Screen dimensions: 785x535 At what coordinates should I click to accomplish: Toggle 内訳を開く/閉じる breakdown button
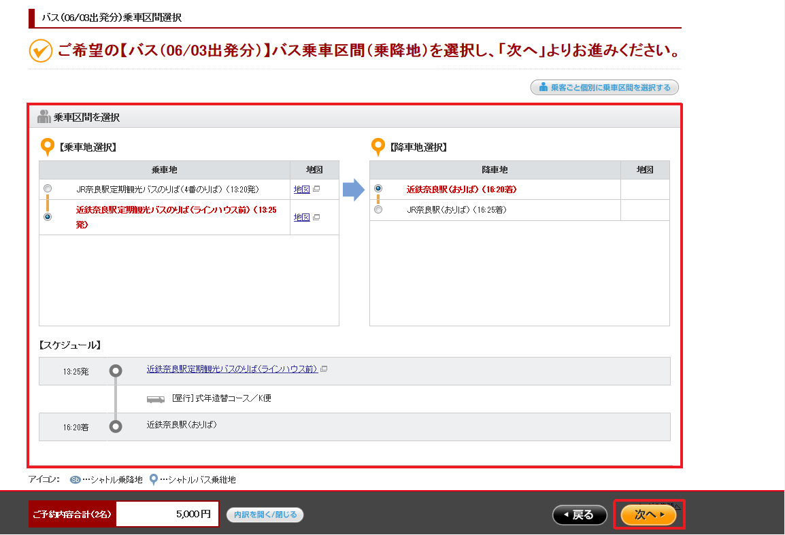[265, 515]
